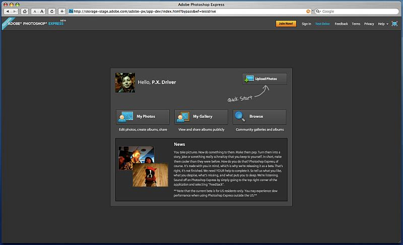403x245 pixels.
Task: Click the 'Community galleries and albums' caption
Action: [259, 130]
